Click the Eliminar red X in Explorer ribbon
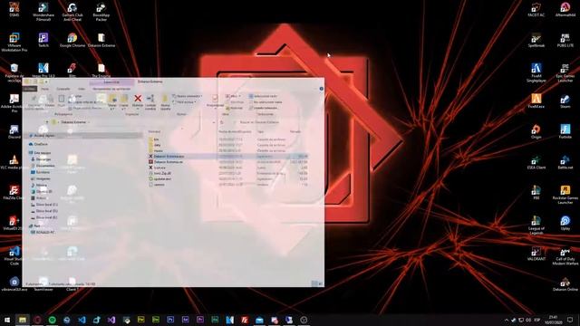Image resolution: width=580 pixels, height=326 pixels. [x=138, y=101]
